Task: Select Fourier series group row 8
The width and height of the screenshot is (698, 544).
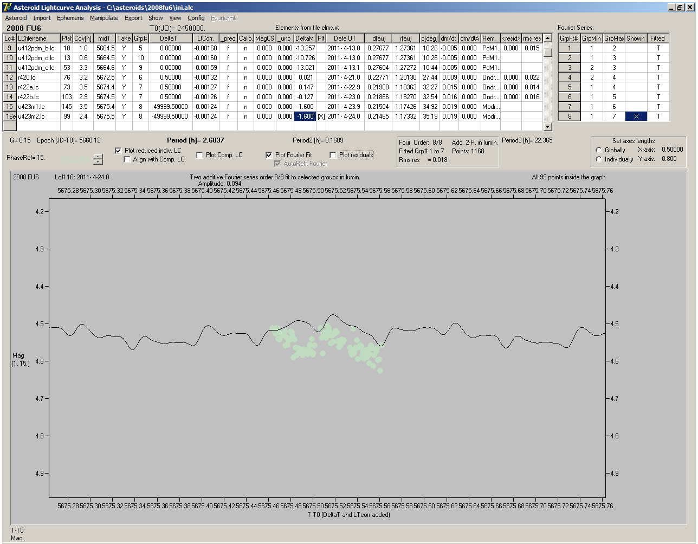Action: (x=570, y=116)
